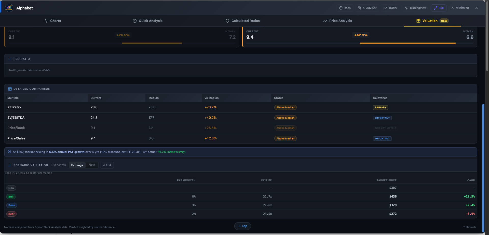Switch scenario valuation to OPM
This screenshot has height=235, width=489.
[92, 165]
